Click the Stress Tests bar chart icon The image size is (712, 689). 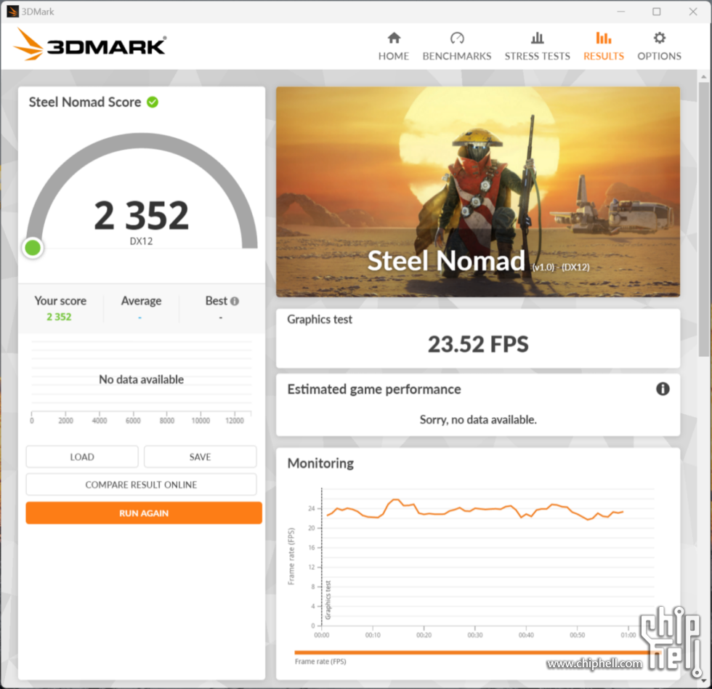point(537,38)
